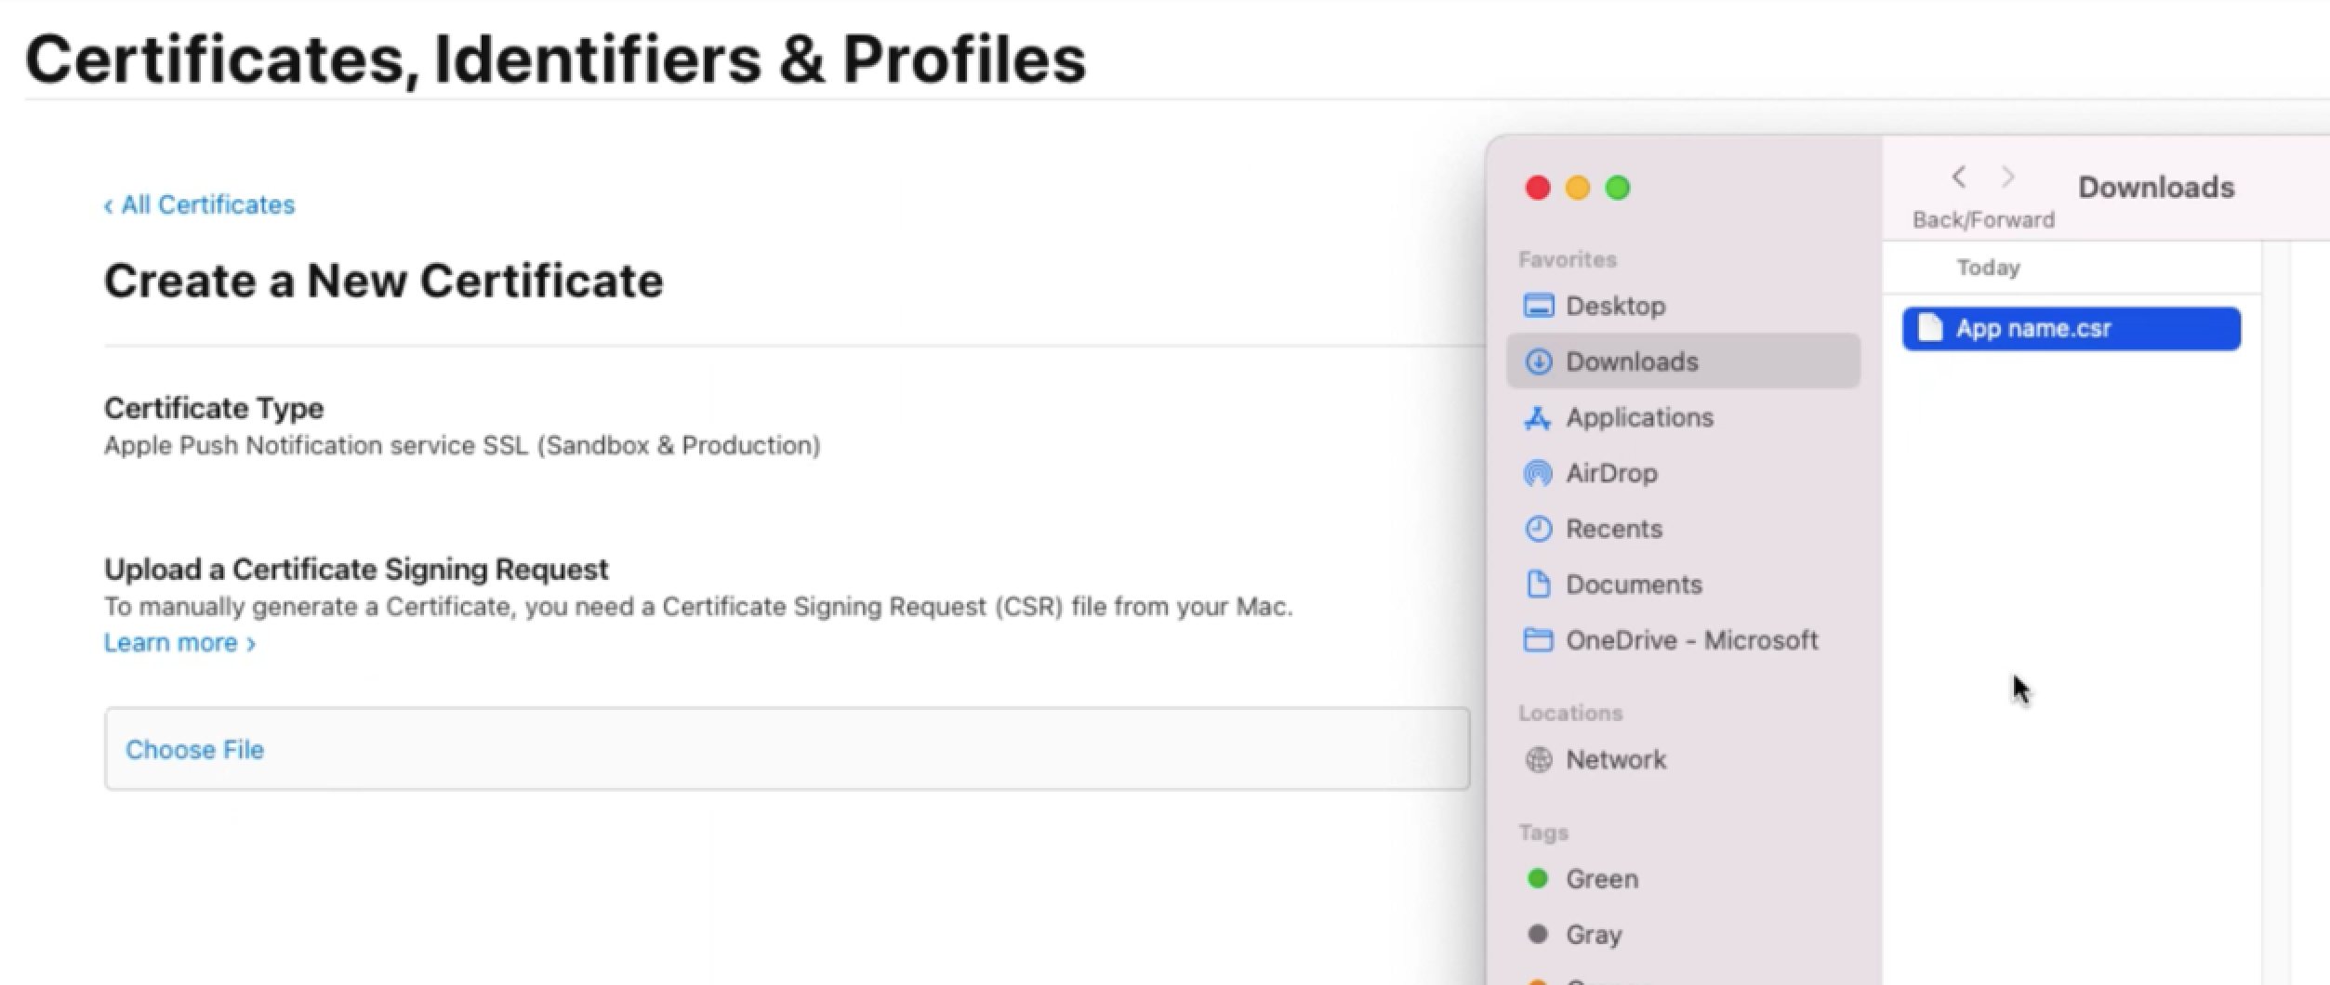The height and width of the screenshot is (985, 2330).
Task: Open the Desktop favorite in sidebar
Action: point(1615,306)
